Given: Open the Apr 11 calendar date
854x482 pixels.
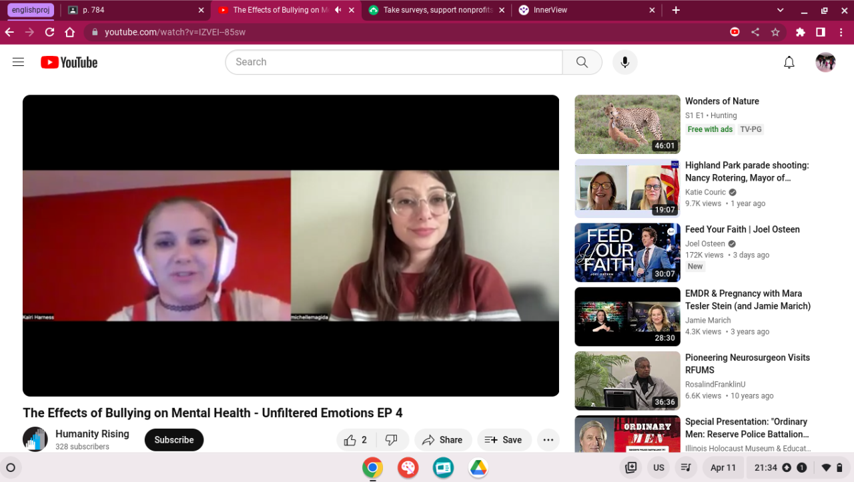Looking at the screenshot, I should click(723, 468).
